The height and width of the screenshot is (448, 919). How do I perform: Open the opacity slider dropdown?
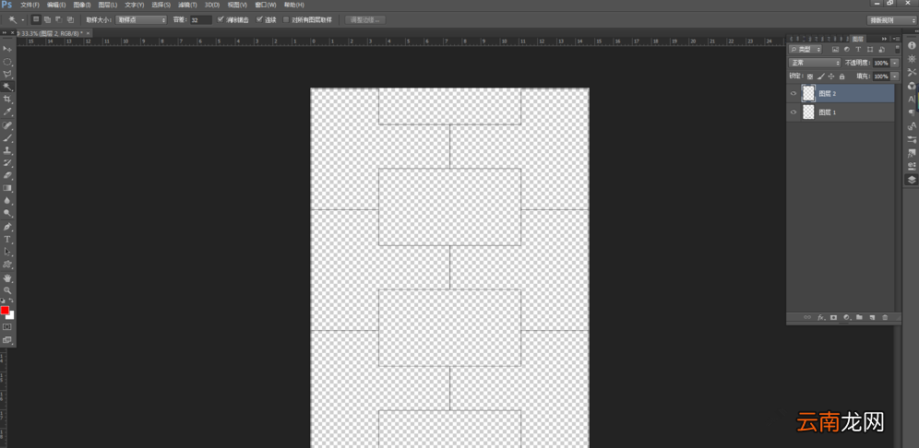(x=894, y=63)
